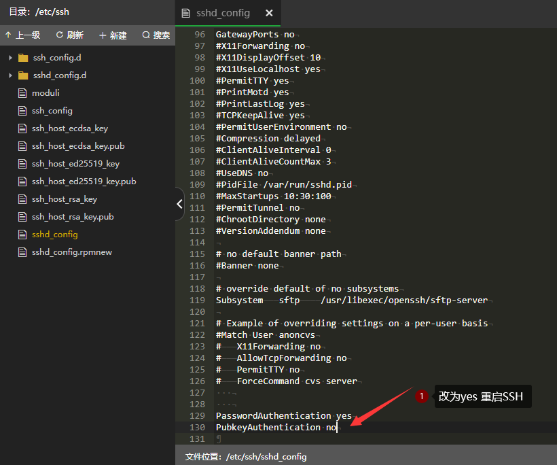Click the document icon in sshd_config tab

pos(185,13)
